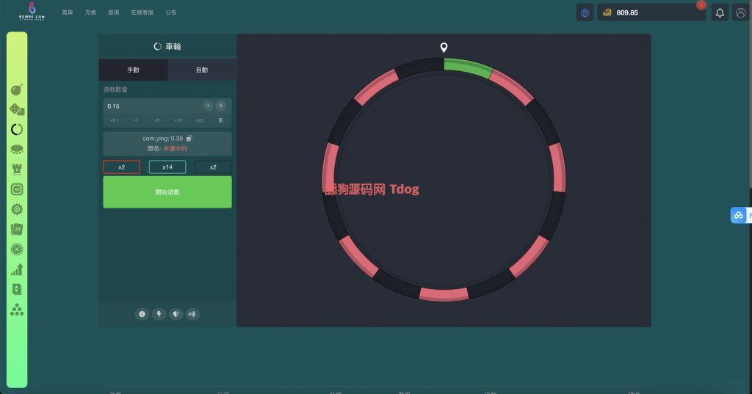752x394 pixels.
Task: Open the notifications bell
Action: (720, 12)
